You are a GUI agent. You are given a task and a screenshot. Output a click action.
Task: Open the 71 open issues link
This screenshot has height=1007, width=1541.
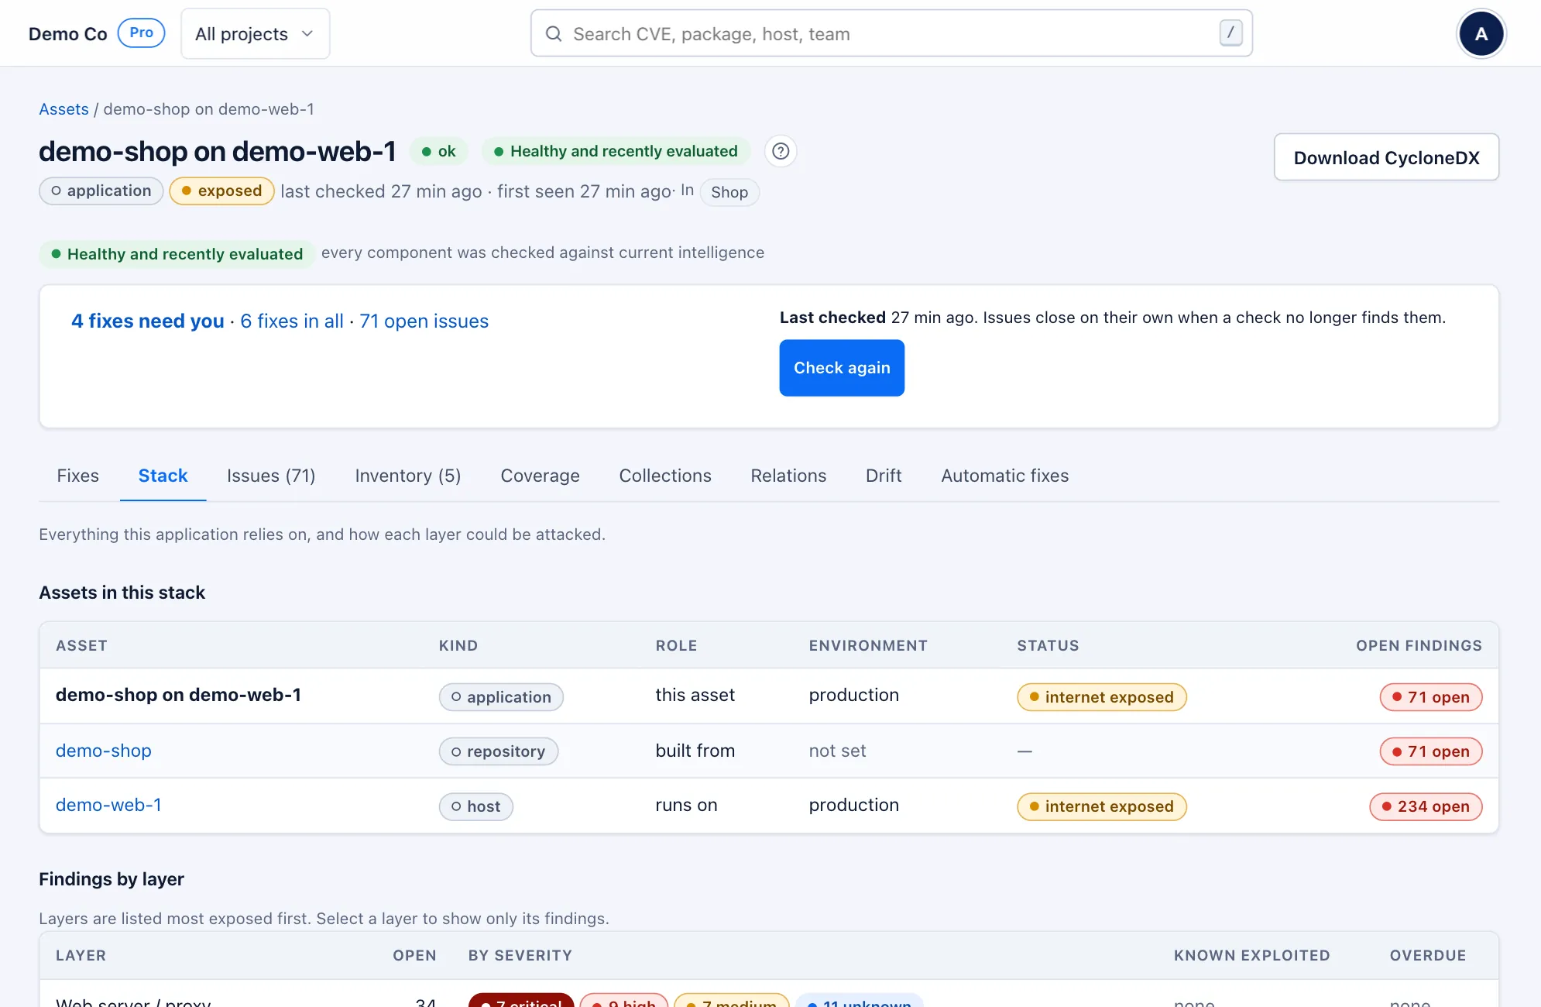424,321
